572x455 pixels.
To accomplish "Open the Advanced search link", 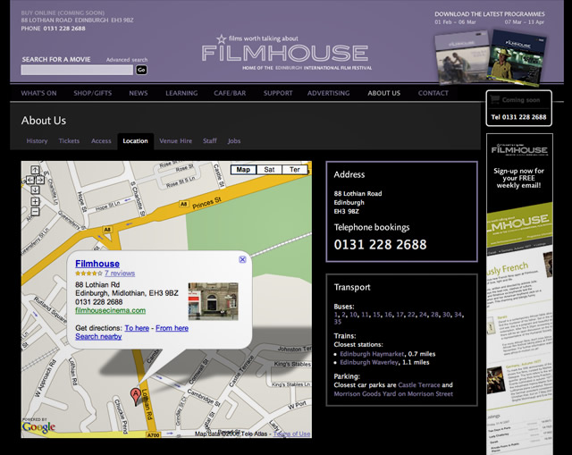I will 127,60.
